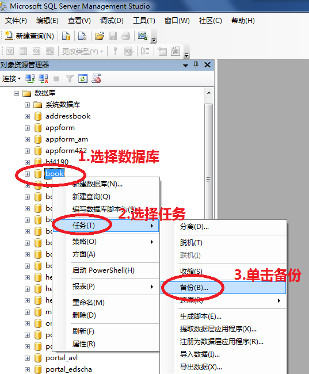
Task: Close the Object Explorer panel
Action: click(208, 65)
